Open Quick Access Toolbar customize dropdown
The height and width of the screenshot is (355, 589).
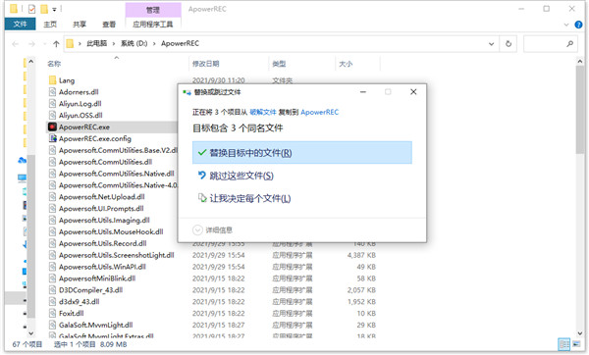point(54,9)
